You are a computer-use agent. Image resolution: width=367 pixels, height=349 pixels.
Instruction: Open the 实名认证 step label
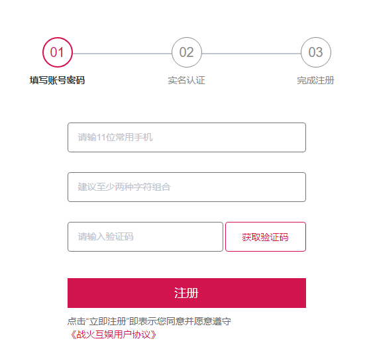point(187,80)
